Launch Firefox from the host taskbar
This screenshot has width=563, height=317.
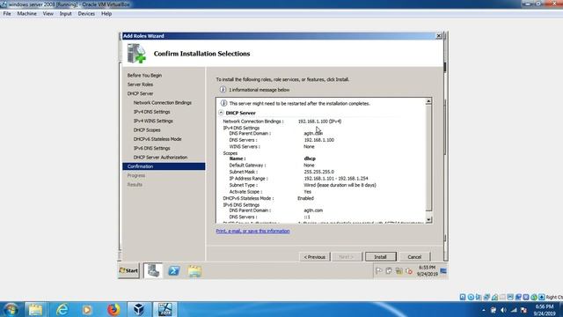point(113,309)
